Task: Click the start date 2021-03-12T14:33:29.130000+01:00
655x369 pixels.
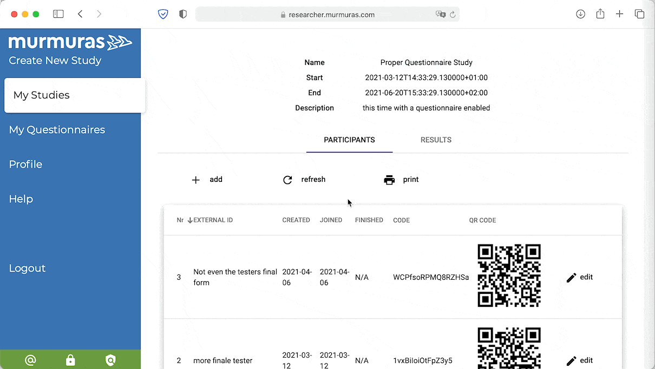Action: (427, 78)
